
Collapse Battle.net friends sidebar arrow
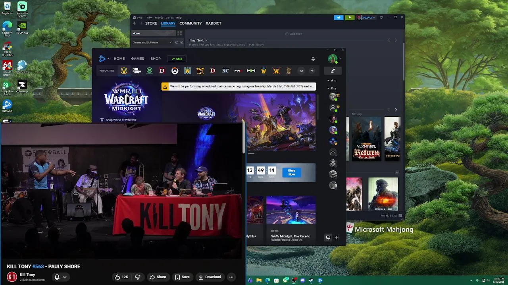pyautogui.click(x=337, y=237)
